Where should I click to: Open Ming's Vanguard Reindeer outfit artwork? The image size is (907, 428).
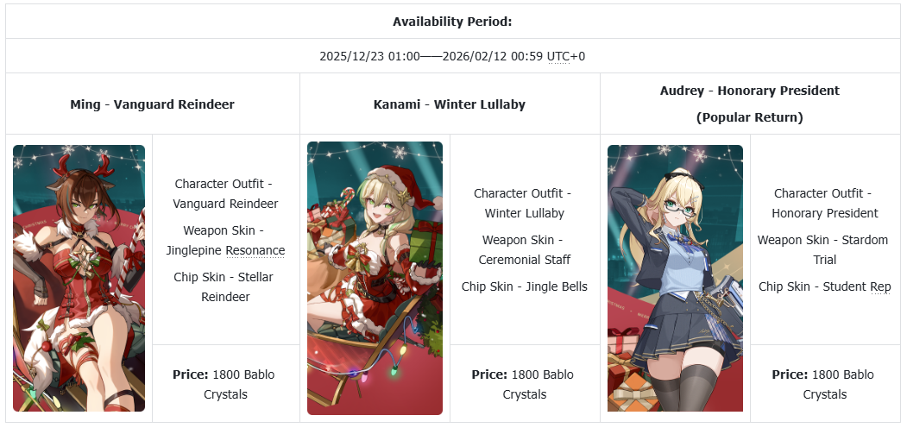[x=79, y=278]
